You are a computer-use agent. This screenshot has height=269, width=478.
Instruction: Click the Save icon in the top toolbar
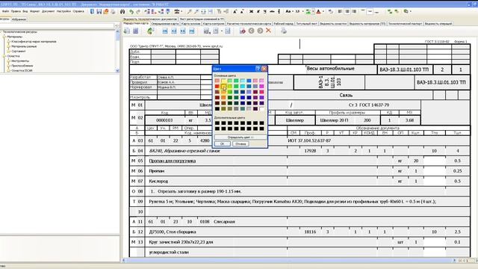coord(99,12)
